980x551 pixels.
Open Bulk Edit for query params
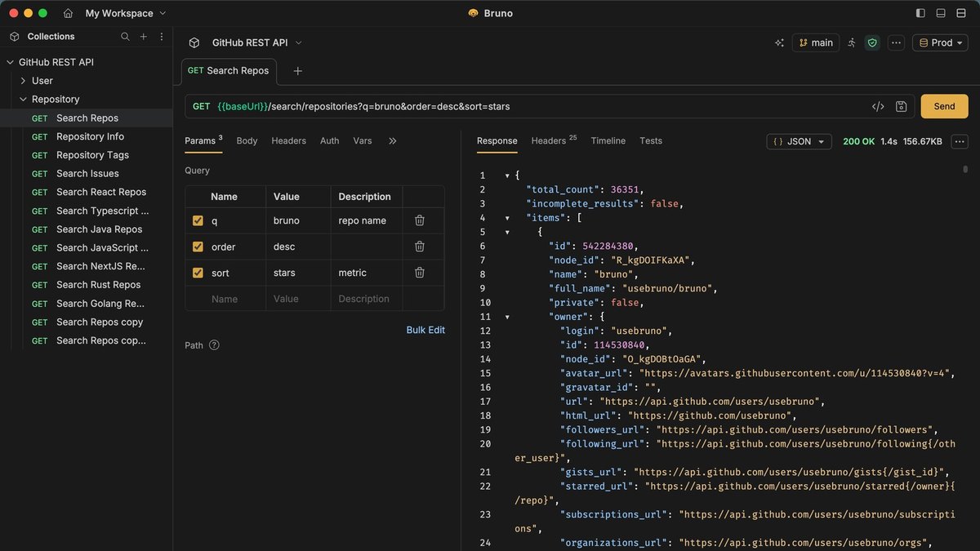click(425, 330)
